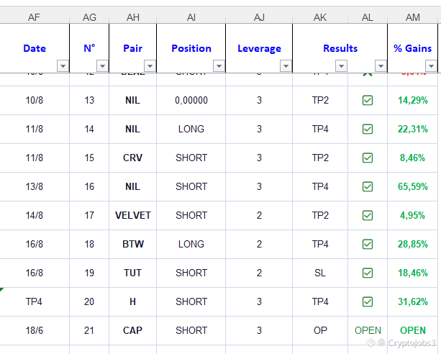The image size is (441, 354).
Task: Select the 13/8 date cell
Action: 35,186
